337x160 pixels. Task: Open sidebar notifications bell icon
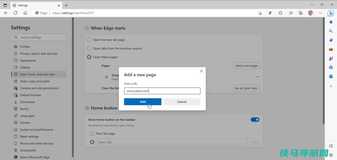(331, 22)
